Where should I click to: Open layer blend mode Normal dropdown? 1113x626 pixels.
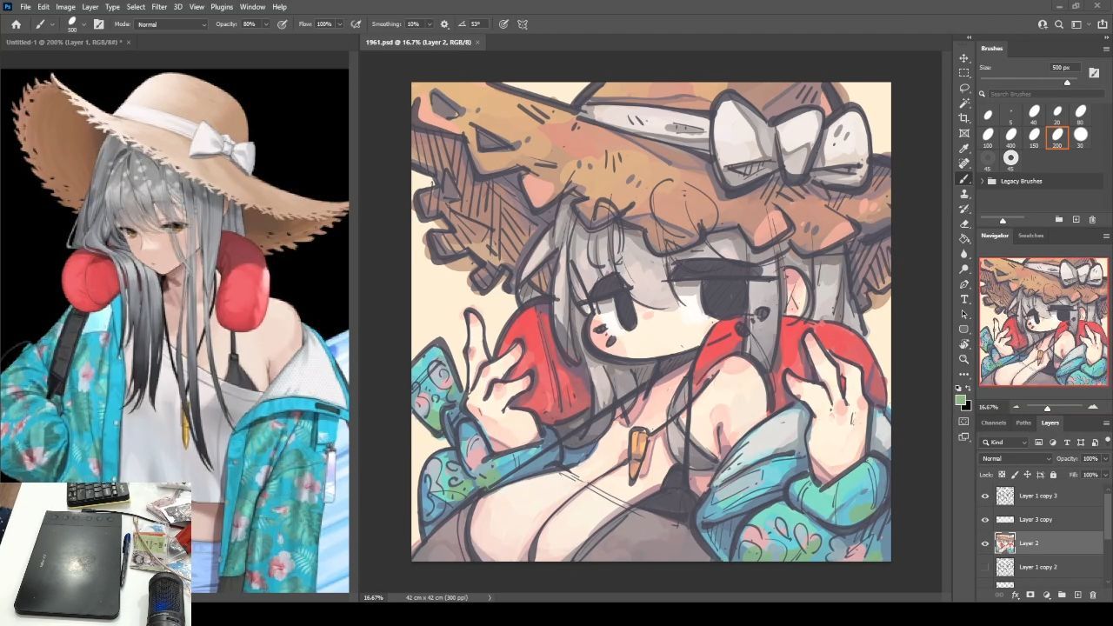(x=1016, y=458)
